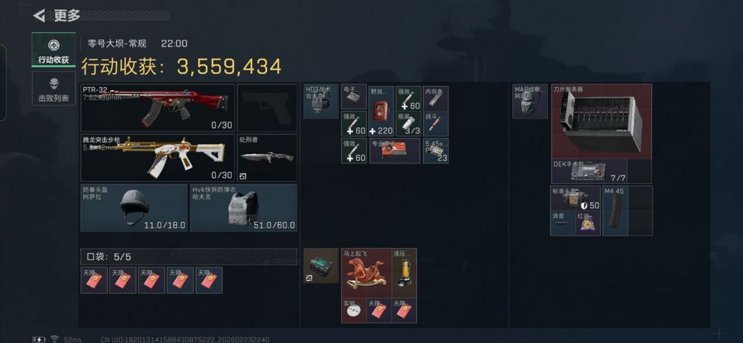Select the 腾龙突击步枪 weapon slot
Screen dimensions: 743x343
tap(158, 158)
